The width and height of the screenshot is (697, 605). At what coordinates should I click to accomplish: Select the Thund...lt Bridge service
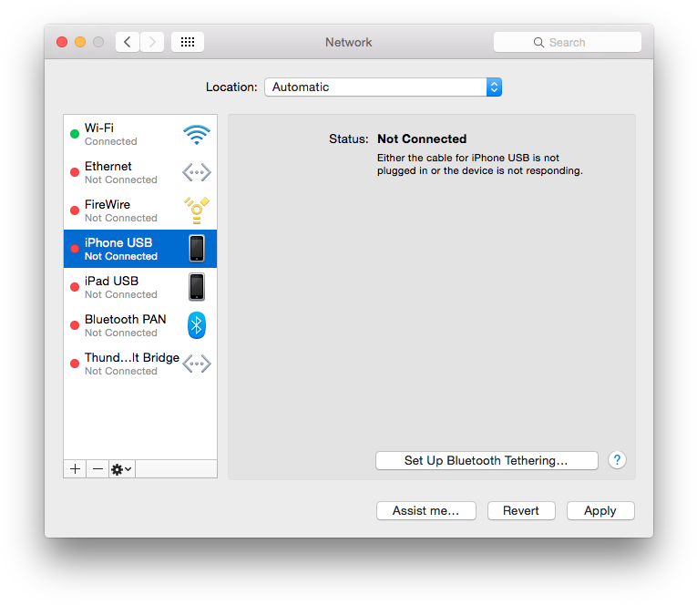tap(140, 364)
